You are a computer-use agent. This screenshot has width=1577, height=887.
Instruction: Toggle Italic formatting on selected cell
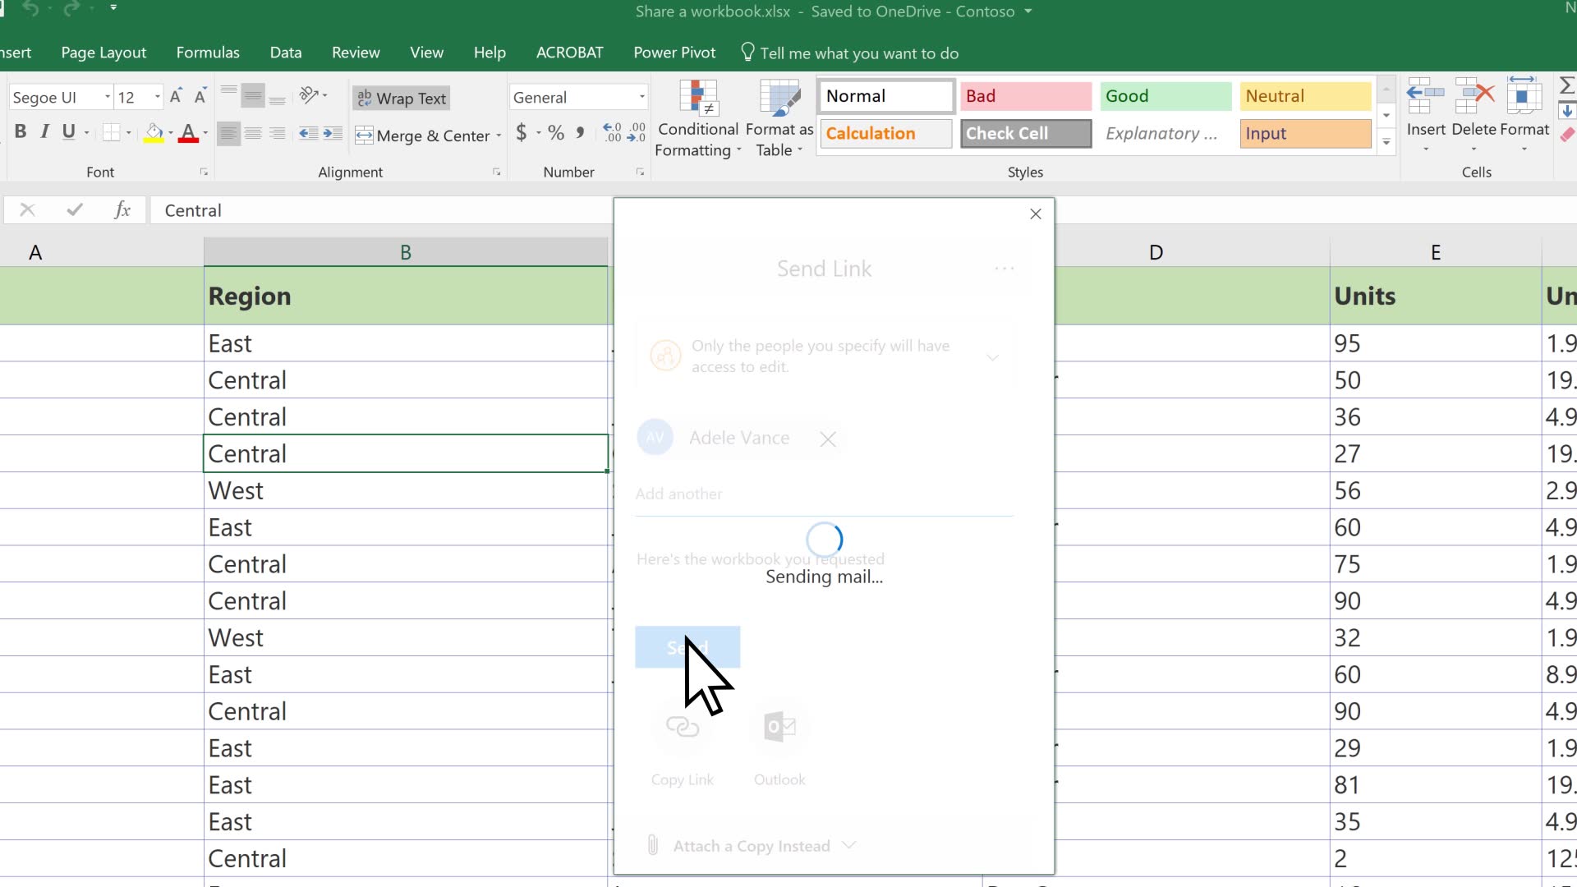tap(44, 132)
